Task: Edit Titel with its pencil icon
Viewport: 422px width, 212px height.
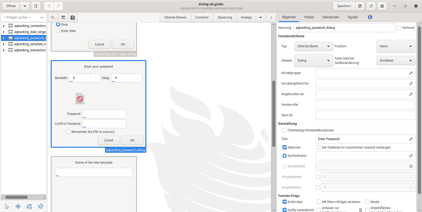Action: click(411, 139)
